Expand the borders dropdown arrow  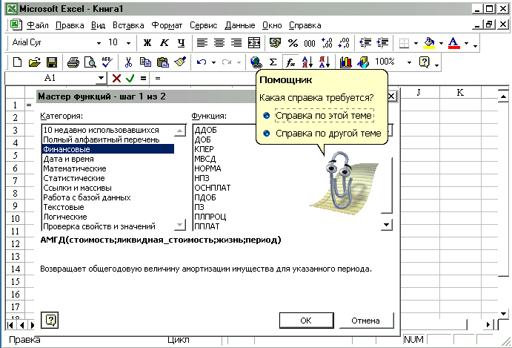[416, 43]
